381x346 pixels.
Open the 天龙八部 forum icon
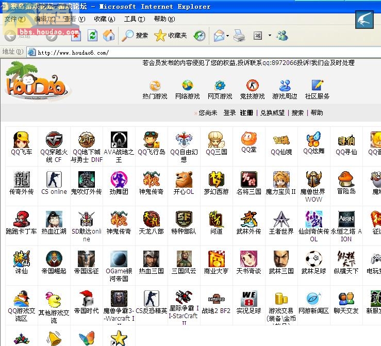[x=152, y=219]
